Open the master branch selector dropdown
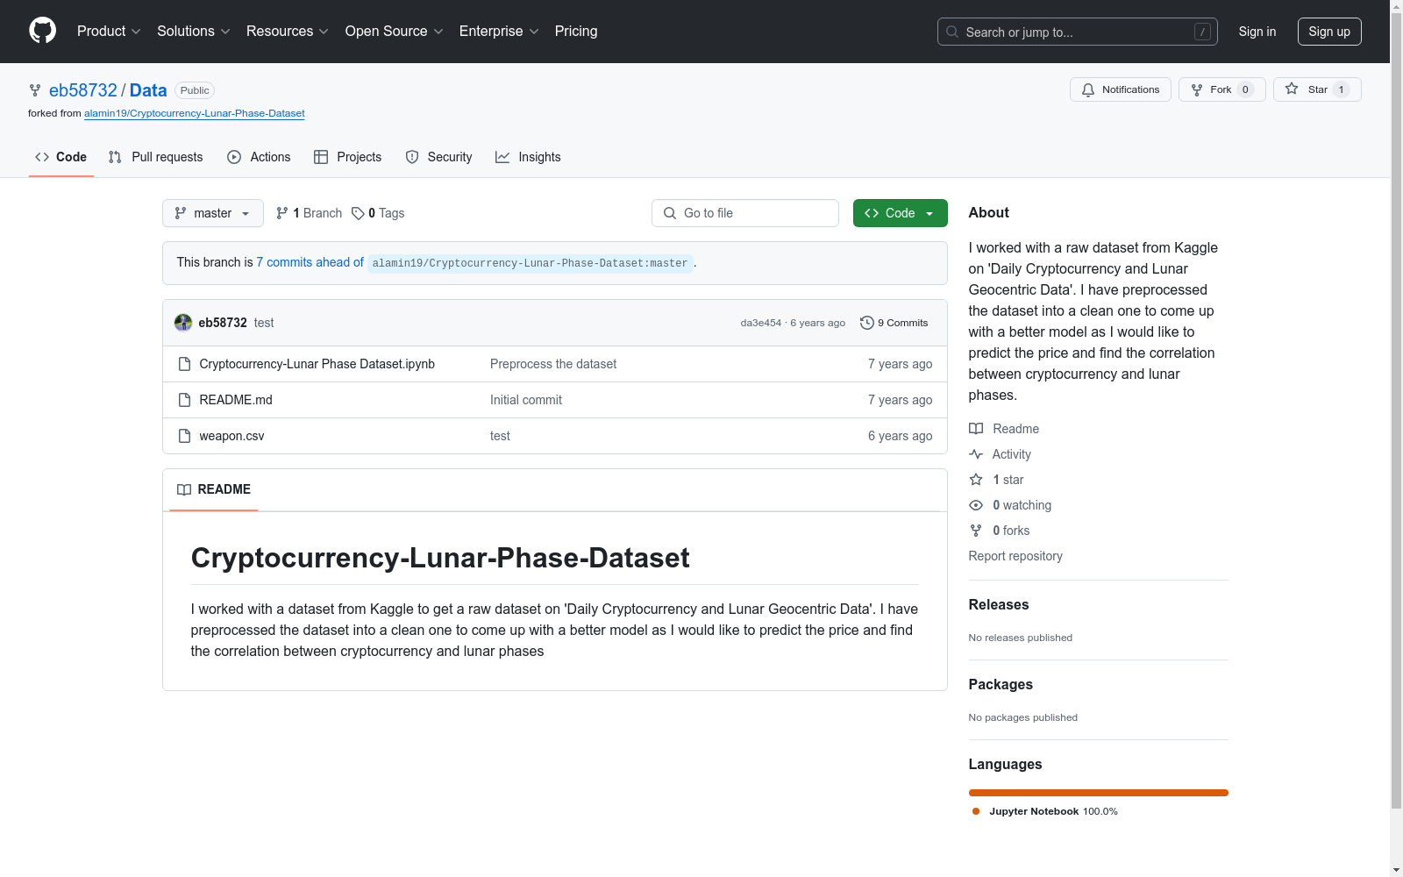This screenshot has width=1403, height=877. pos(213,213)
